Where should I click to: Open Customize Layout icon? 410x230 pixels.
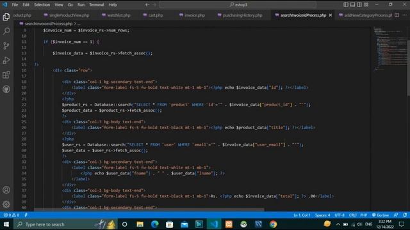click(366, 4)
